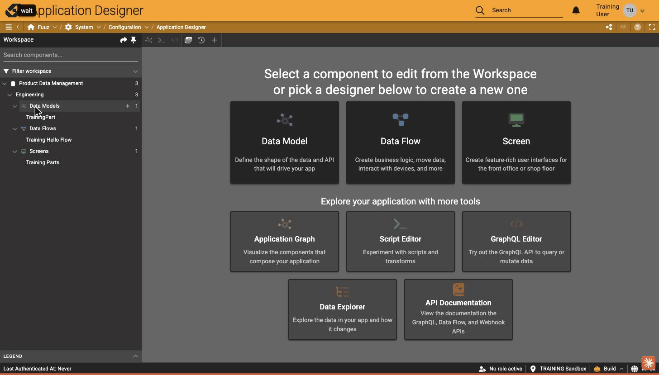Screen dimensions: 659x375
Task: Open Script Editor from the toolbar prompt icon
Action: [x=161, y=40]
